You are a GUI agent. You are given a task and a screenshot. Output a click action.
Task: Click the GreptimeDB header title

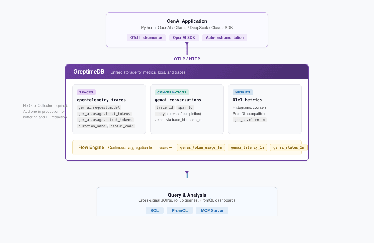click(x=89, y=72)
